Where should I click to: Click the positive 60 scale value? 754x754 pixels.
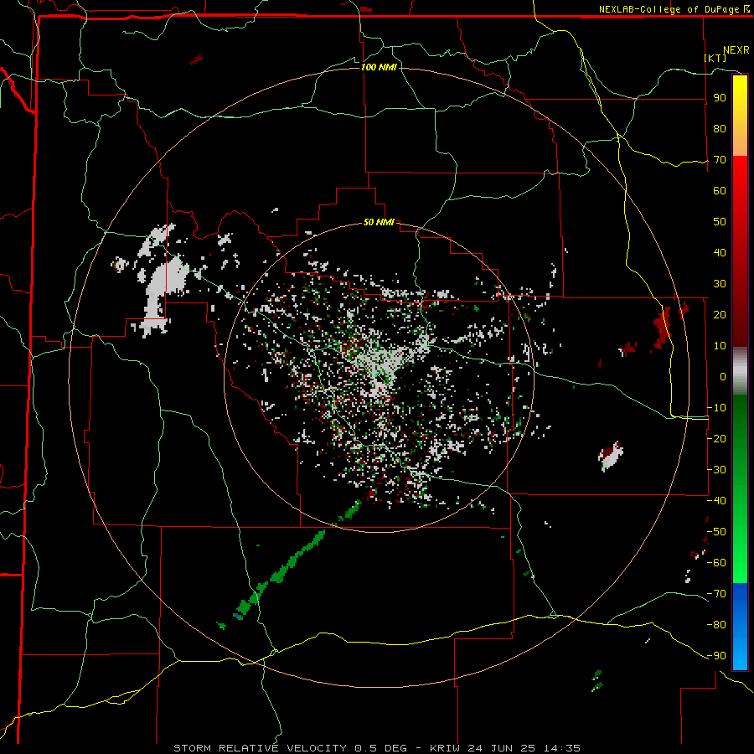pyautogui.click(x=720, y=191)
